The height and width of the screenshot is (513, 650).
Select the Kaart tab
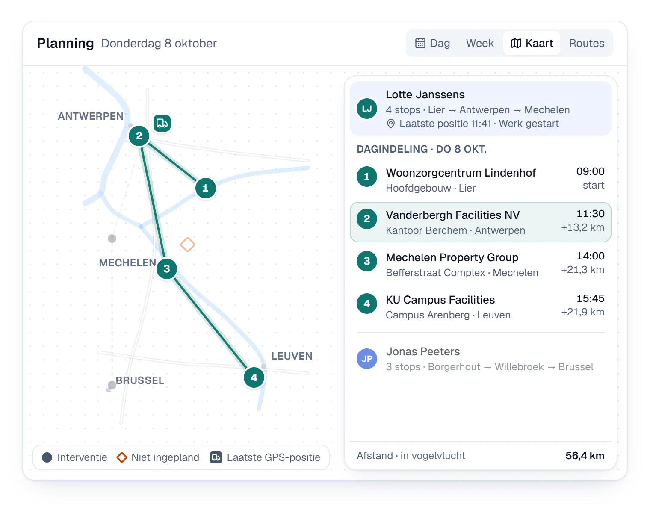(x=532, y=43)
